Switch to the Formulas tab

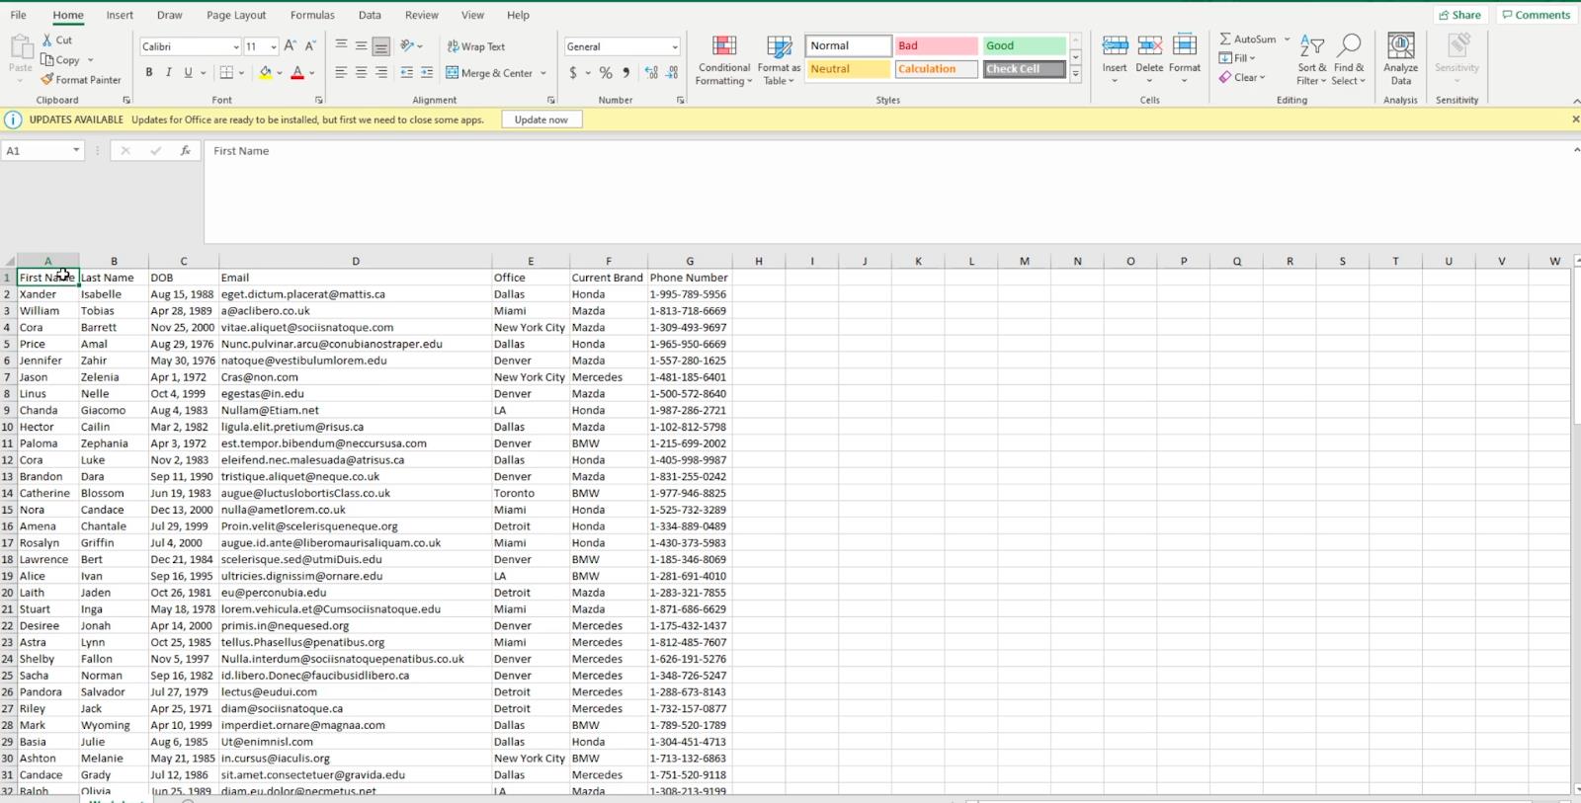(x=312, y=15)
